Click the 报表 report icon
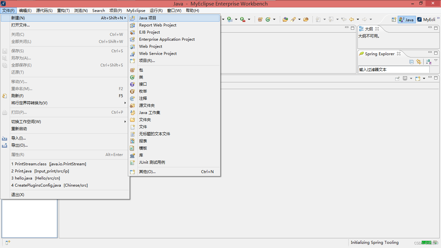The height and width of the screenshot is (248, 441). (132, 141)
